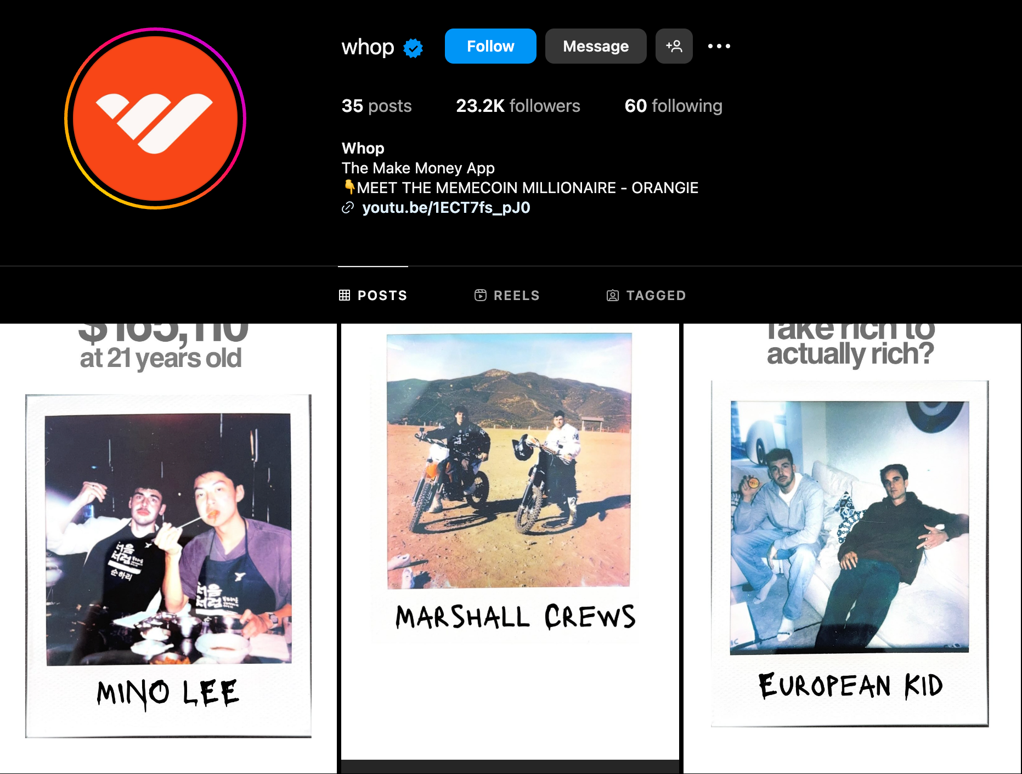Switch to the TAGGED tab
Screen dimensions: 1022x774
click(646, 295)
